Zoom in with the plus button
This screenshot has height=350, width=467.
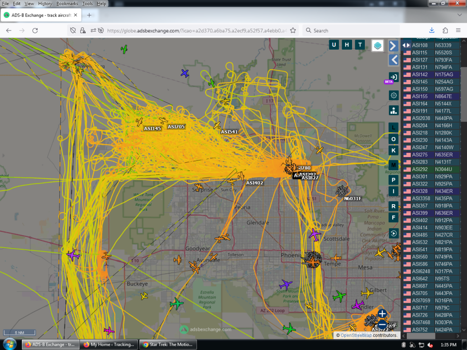[x=382, y=314]
